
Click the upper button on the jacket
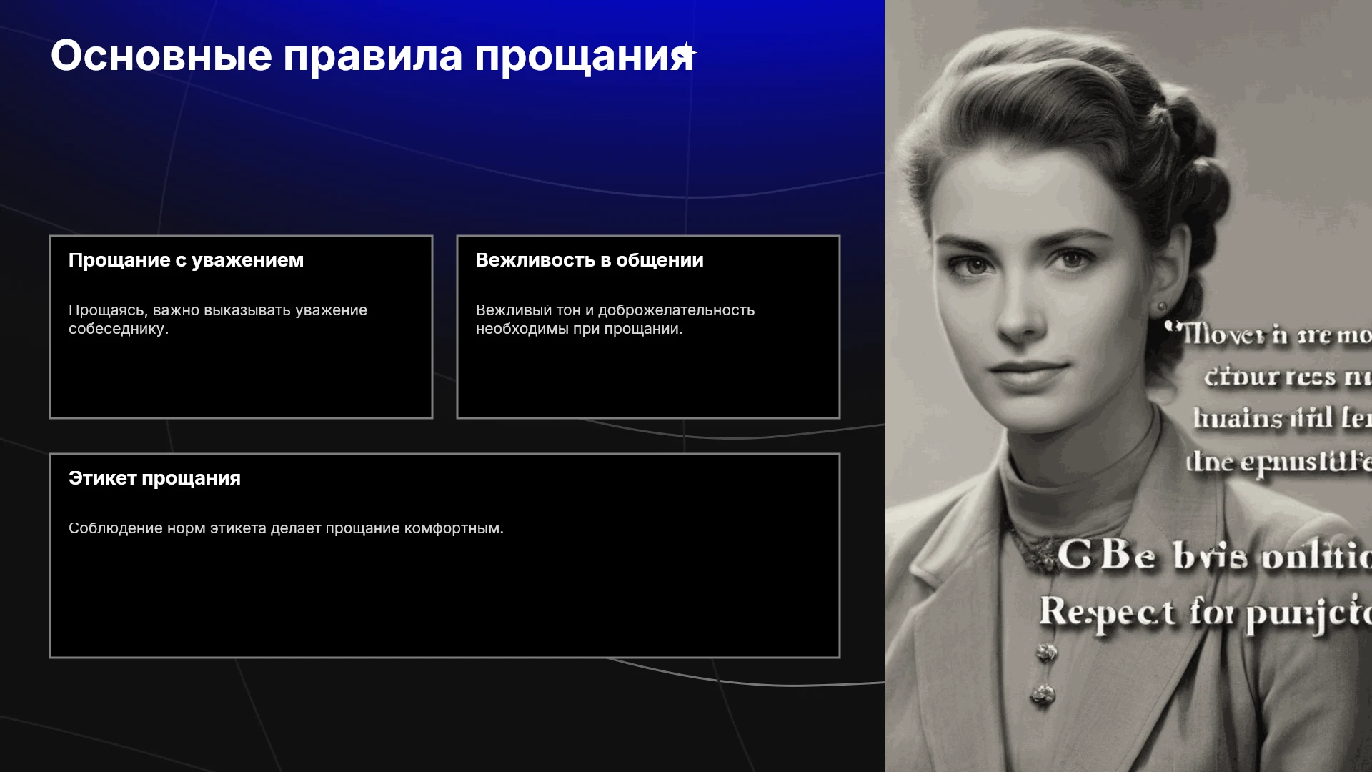coord(1047,652)
